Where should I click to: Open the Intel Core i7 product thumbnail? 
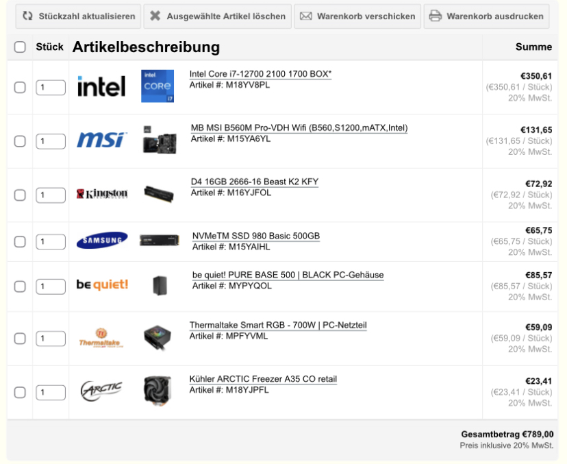pos(157,86)
